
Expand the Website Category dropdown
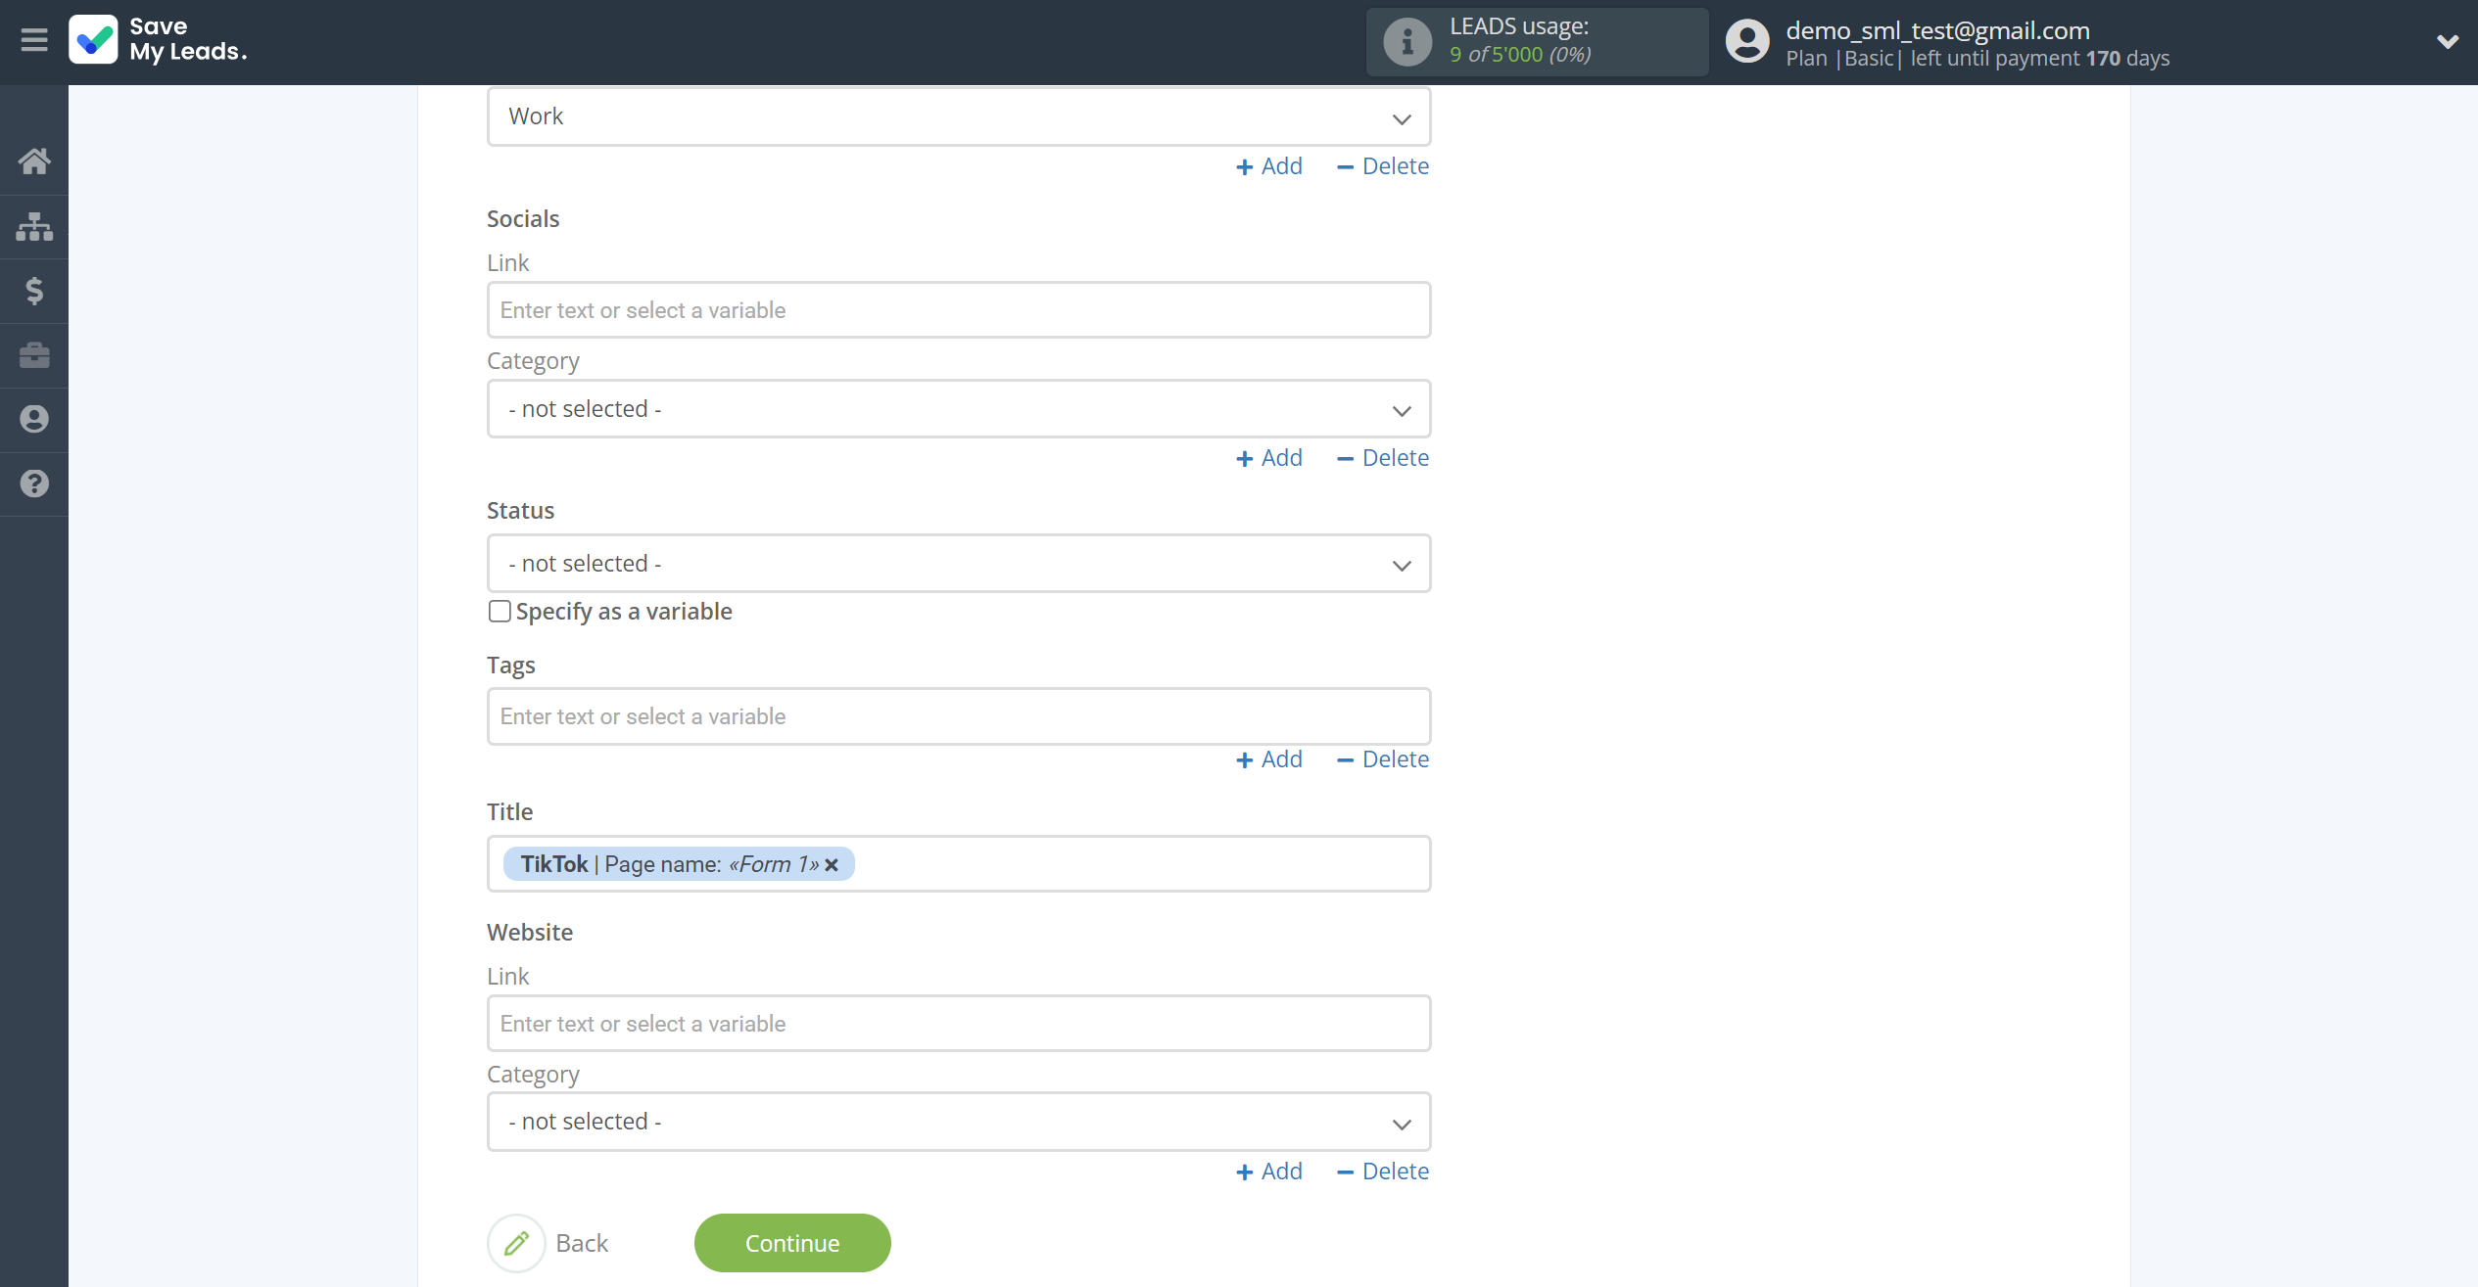point(959,1120)
